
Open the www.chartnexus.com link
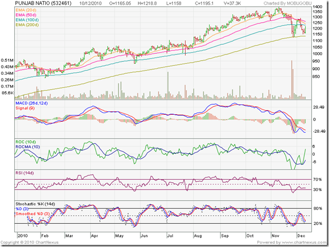(304, 242)
